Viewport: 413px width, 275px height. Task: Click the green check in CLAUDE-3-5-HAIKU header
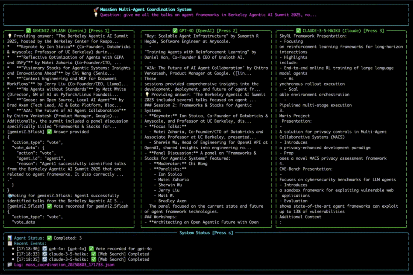[299, 31]
